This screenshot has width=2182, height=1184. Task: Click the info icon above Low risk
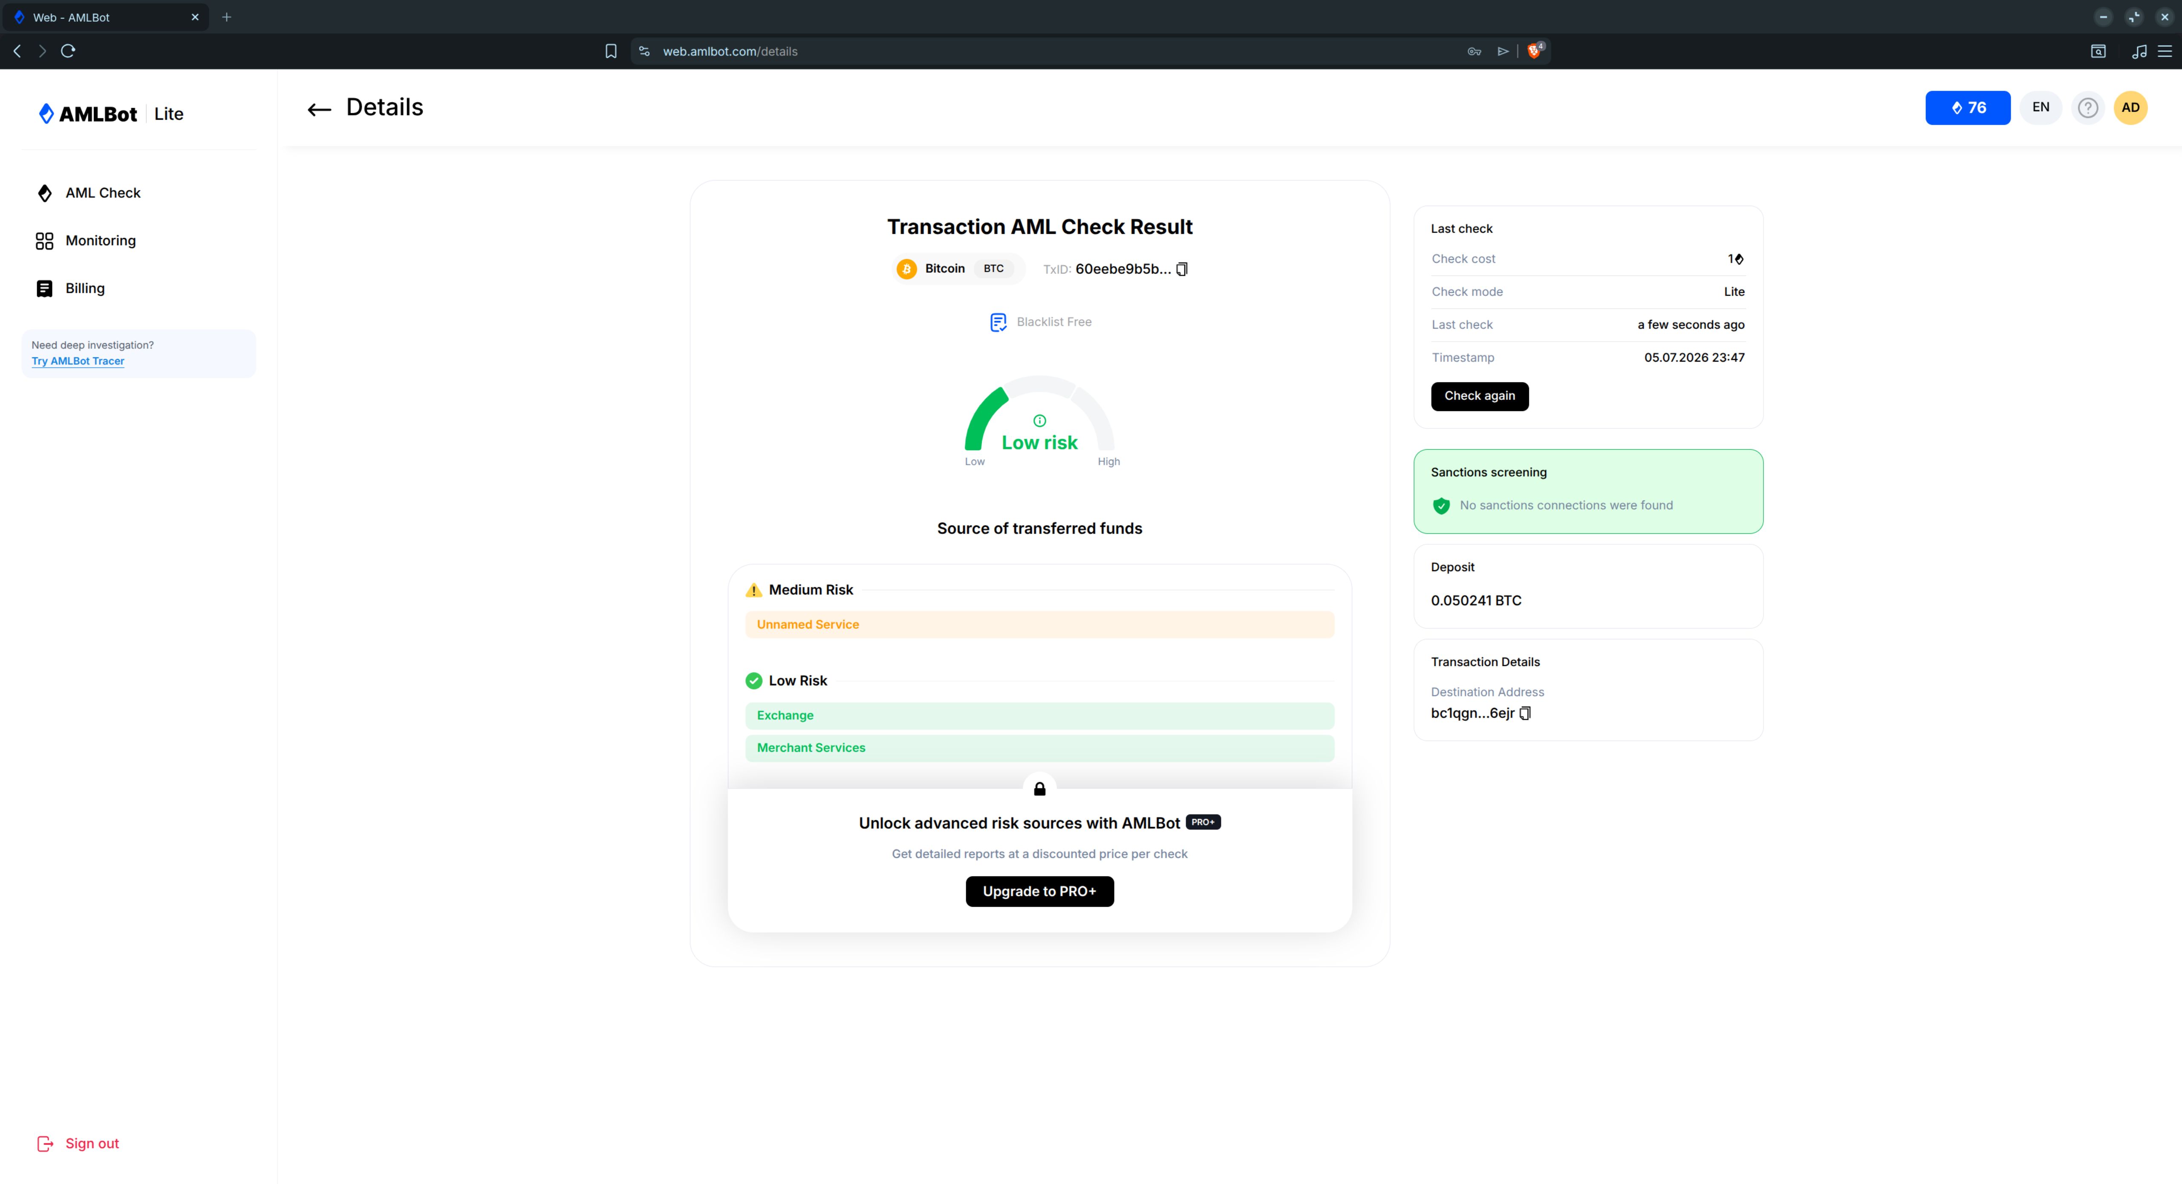click(x=1039, y=421)
